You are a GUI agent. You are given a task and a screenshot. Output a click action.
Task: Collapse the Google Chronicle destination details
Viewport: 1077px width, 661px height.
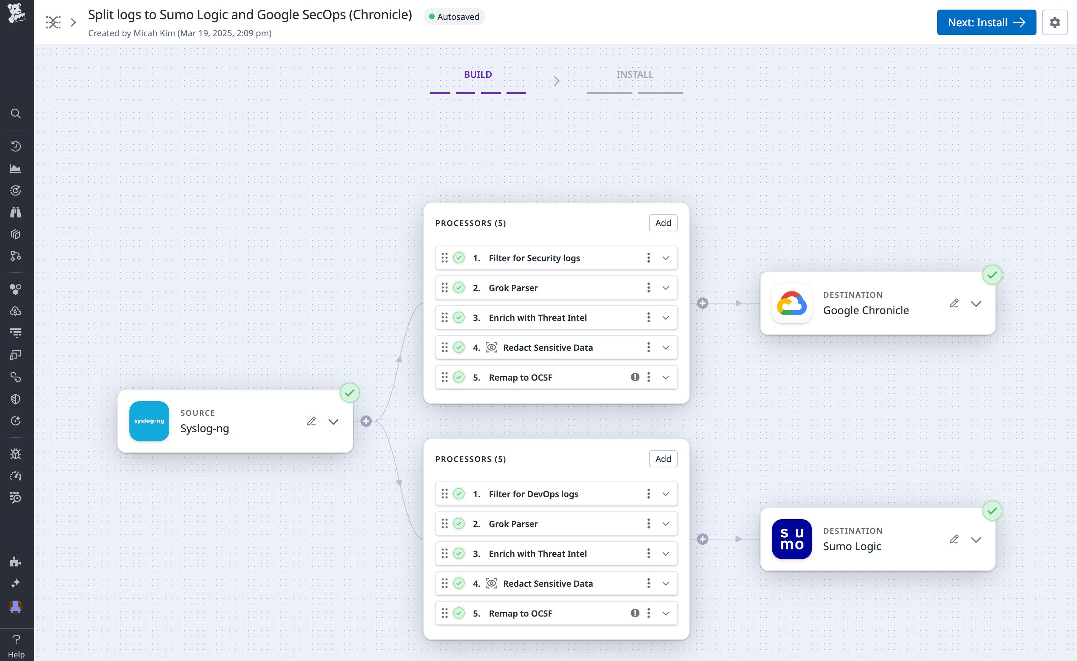(976, 303)
